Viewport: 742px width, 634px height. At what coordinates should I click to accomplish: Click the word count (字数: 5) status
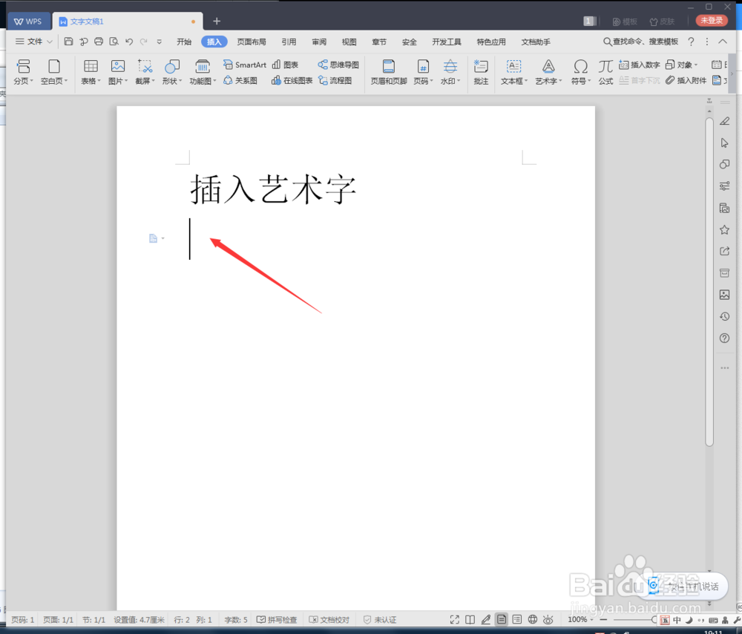pyautogui.click(x=236, y=620)
